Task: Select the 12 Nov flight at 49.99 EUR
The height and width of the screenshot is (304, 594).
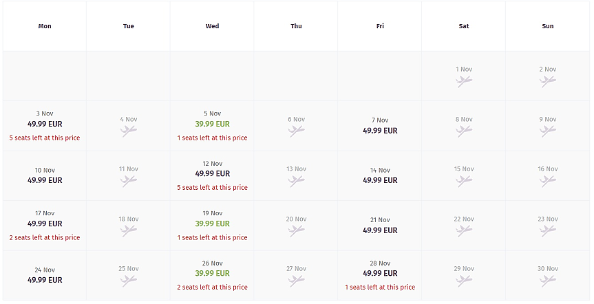Action: click(213, 174)
